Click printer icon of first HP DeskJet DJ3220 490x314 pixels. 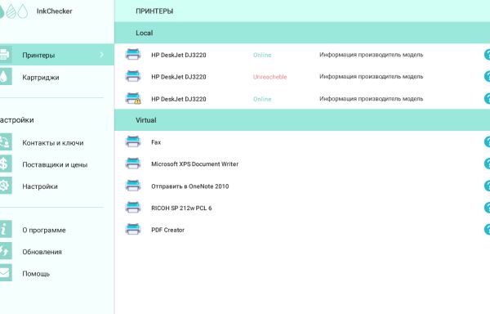tap(133, 55)
